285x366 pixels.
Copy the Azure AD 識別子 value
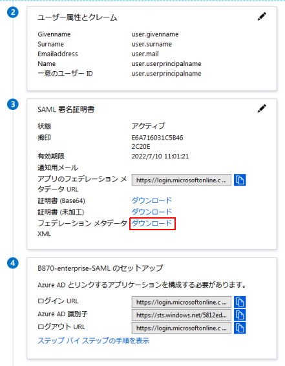click(x=240, y=315)
